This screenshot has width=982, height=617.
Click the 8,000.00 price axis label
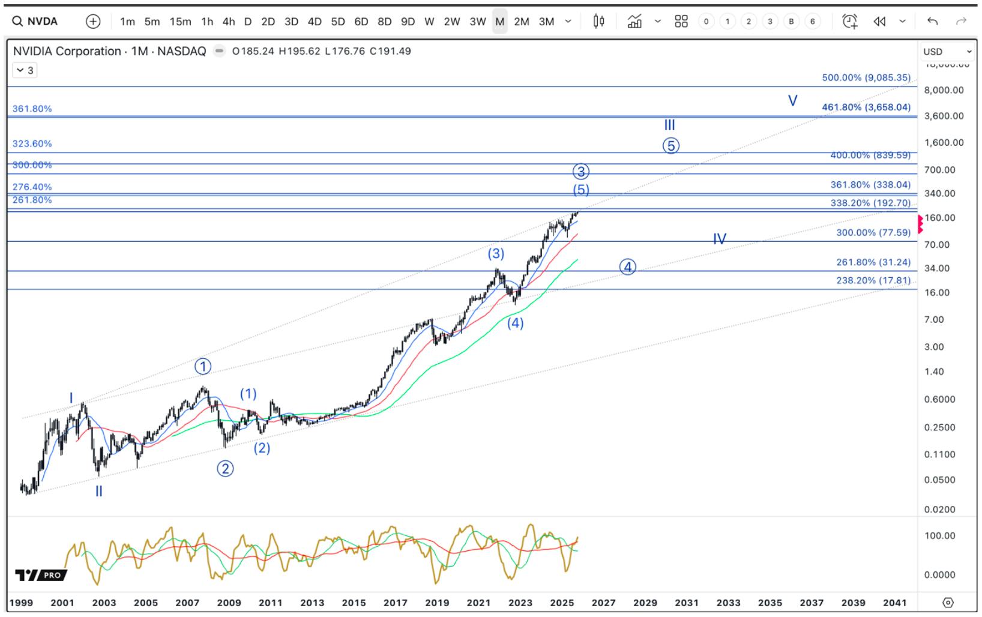click(x=944, y=90)
